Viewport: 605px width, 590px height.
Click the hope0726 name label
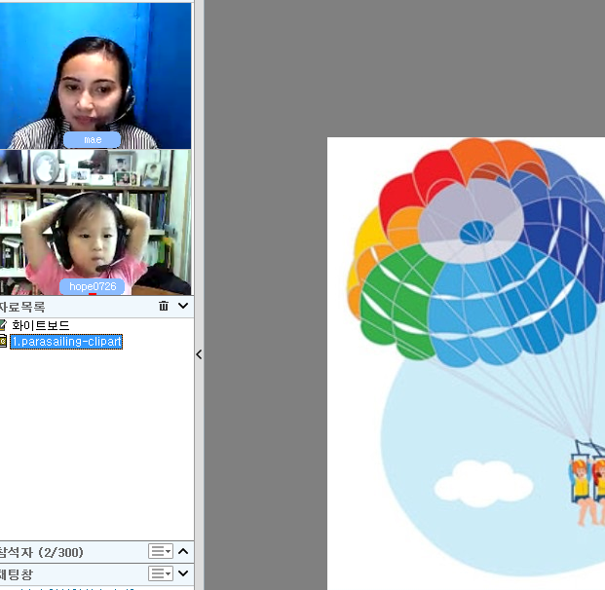93,287
